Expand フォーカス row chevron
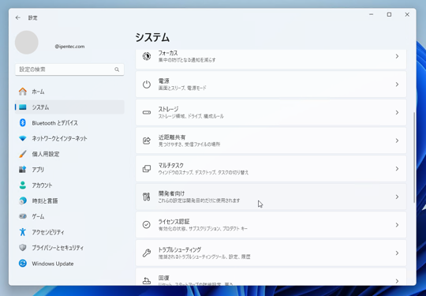 [397, 56]
